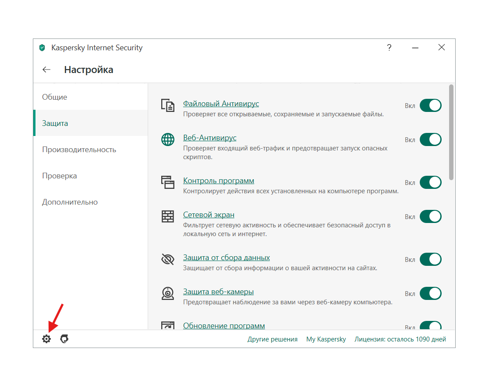Image resolution: width=485 pixels, height=383 pixels.
Task: Open Защита от сбора данных link
Action: [227, 258]
